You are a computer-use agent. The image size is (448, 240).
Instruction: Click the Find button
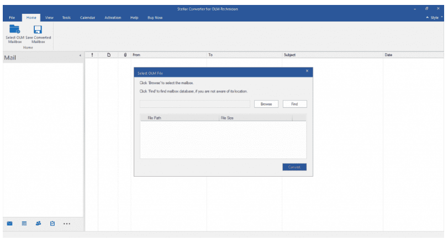tap(294, 104)
